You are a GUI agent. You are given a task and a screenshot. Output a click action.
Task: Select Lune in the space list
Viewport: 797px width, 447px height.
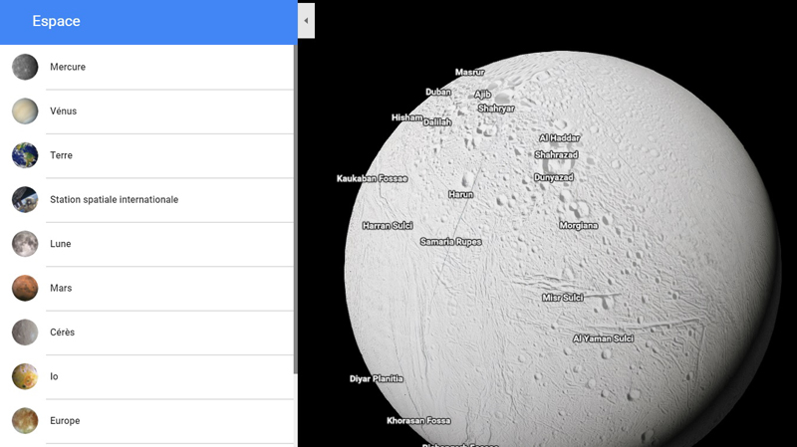tap(146, 244)
